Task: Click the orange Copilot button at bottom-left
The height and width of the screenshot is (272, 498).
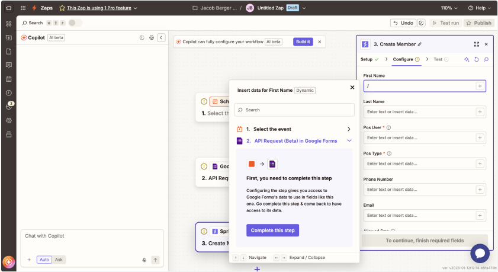Action: [x=8, y=262]
